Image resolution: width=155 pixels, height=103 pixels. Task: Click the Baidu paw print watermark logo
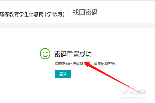[132, 91]
